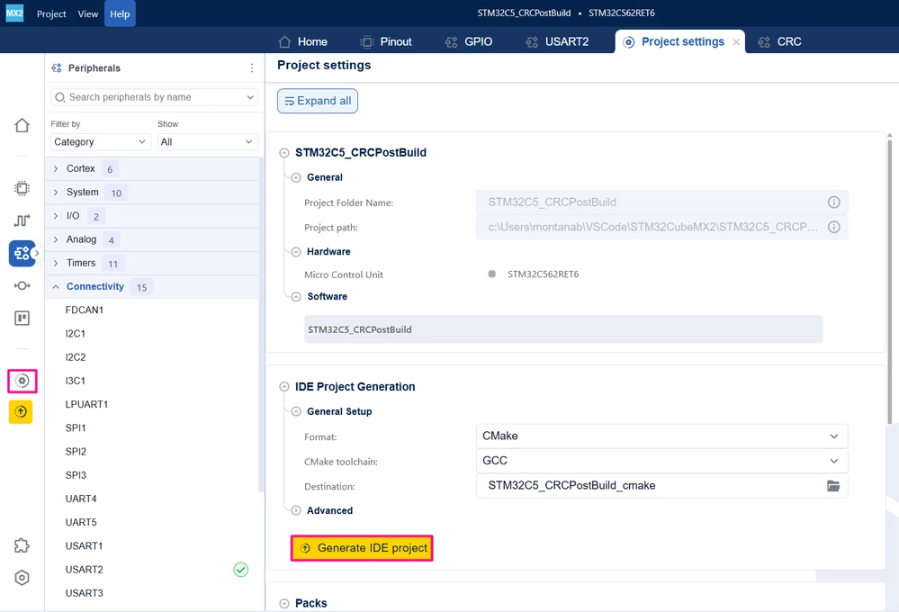The width and height of the screenshot is (899, 612).
Task: Switch to the Pinout tab
Action: click(x=386, y=42)
